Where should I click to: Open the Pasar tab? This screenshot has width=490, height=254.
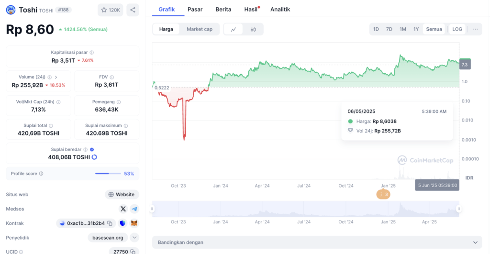[195, 10]
